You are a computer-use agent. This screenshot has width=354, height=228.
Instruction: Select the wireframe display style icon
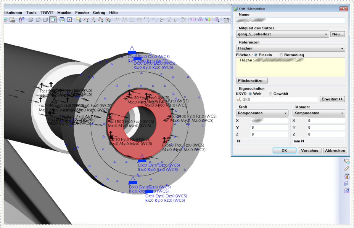31,20
